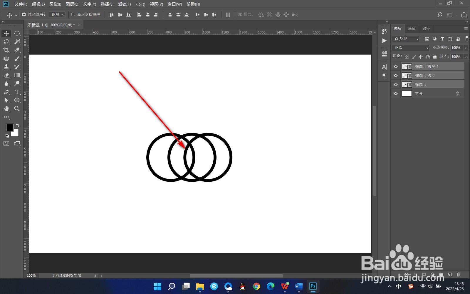
Task: Click the align left edges icon
Action: click(139, 15)
